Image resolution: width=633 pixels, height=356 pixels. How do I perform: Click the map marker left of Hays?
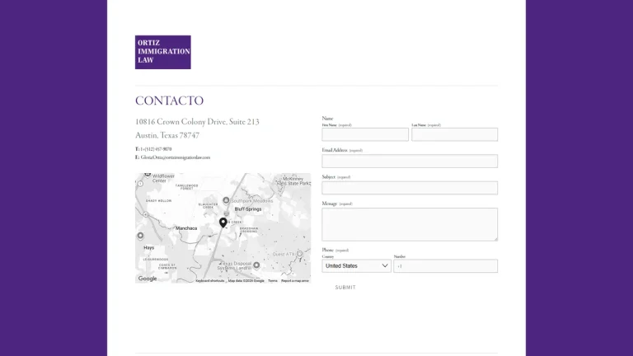click(x=140, y=236)
